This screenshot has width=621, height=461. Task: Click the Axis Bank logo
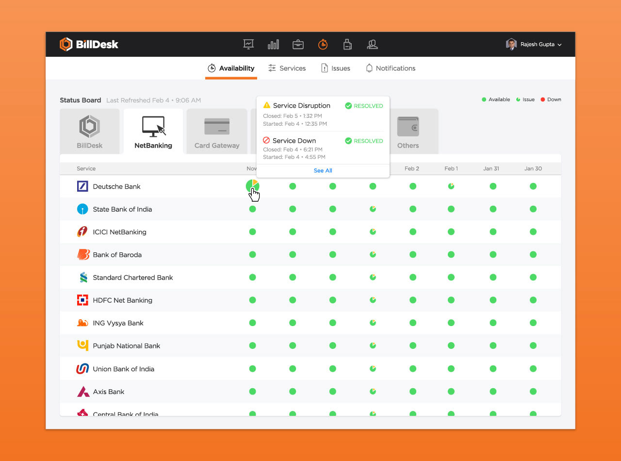point(83,392)
